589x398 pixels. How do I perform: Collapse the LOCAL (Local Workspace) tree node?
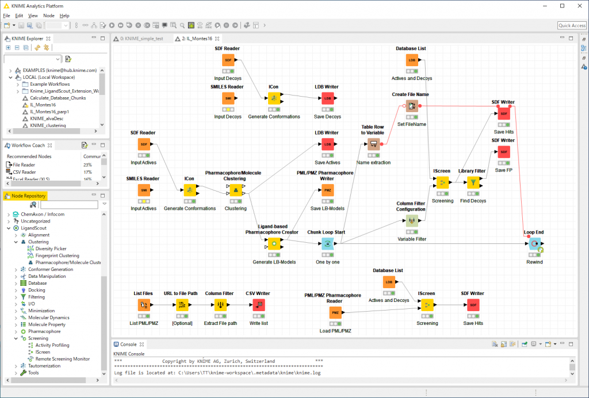coord(10,77)
